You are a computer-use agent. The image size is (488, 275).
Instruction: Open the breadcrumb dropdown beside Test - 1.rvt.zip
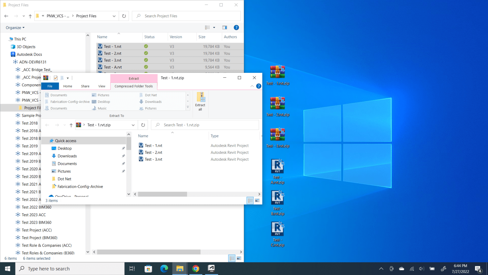(133, 125)
